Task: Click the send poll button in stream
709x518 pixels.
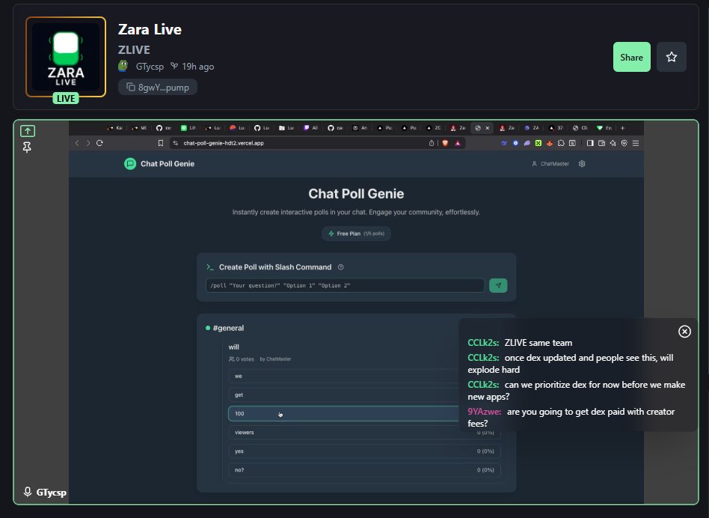Action: (x=498, y=285)
